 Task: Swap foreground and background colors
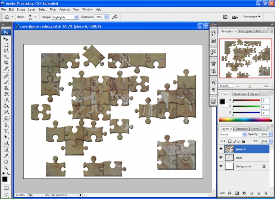tap(8, 174)
